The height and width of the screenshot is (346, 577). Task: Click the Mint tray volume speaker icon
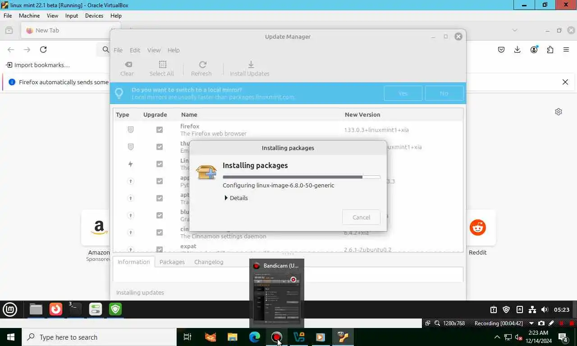[545, 310]
